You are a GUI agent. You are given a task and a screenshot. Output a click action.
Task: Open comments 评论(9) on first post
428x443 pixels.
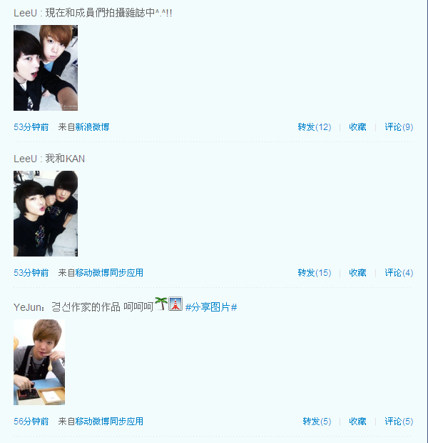399,127
